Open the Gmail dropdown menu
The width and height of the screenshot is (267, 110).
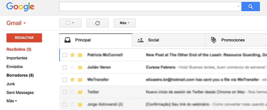(x=16, y=23)
